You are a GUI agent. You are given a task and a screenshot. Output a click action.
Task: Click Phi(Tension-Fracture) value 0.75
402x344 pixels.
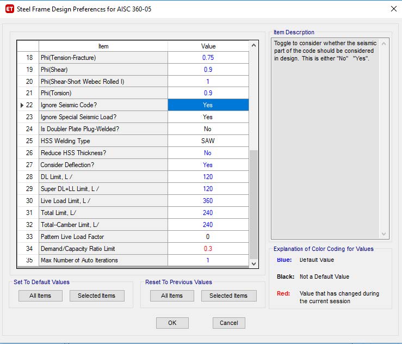(x=208, y=58)
